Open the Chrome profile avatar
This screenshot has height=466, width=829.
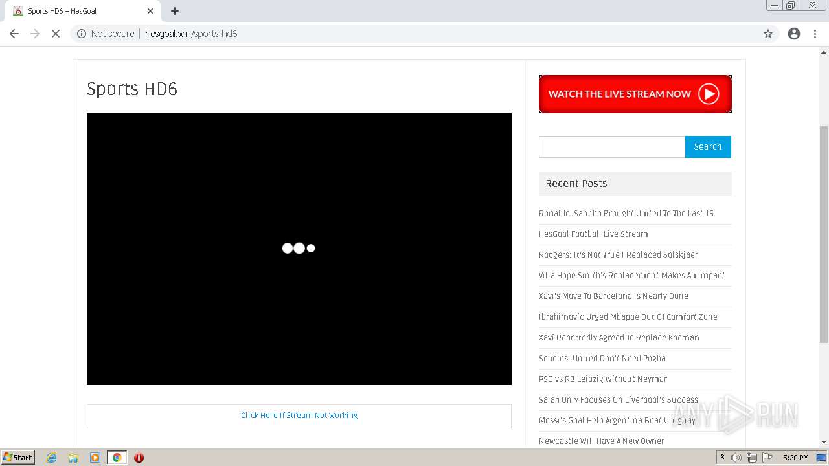tap(794, 34)
